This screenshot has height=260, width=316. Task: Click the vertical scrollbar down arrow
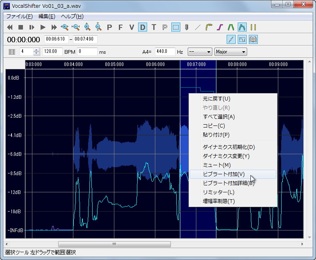point(309,237)
